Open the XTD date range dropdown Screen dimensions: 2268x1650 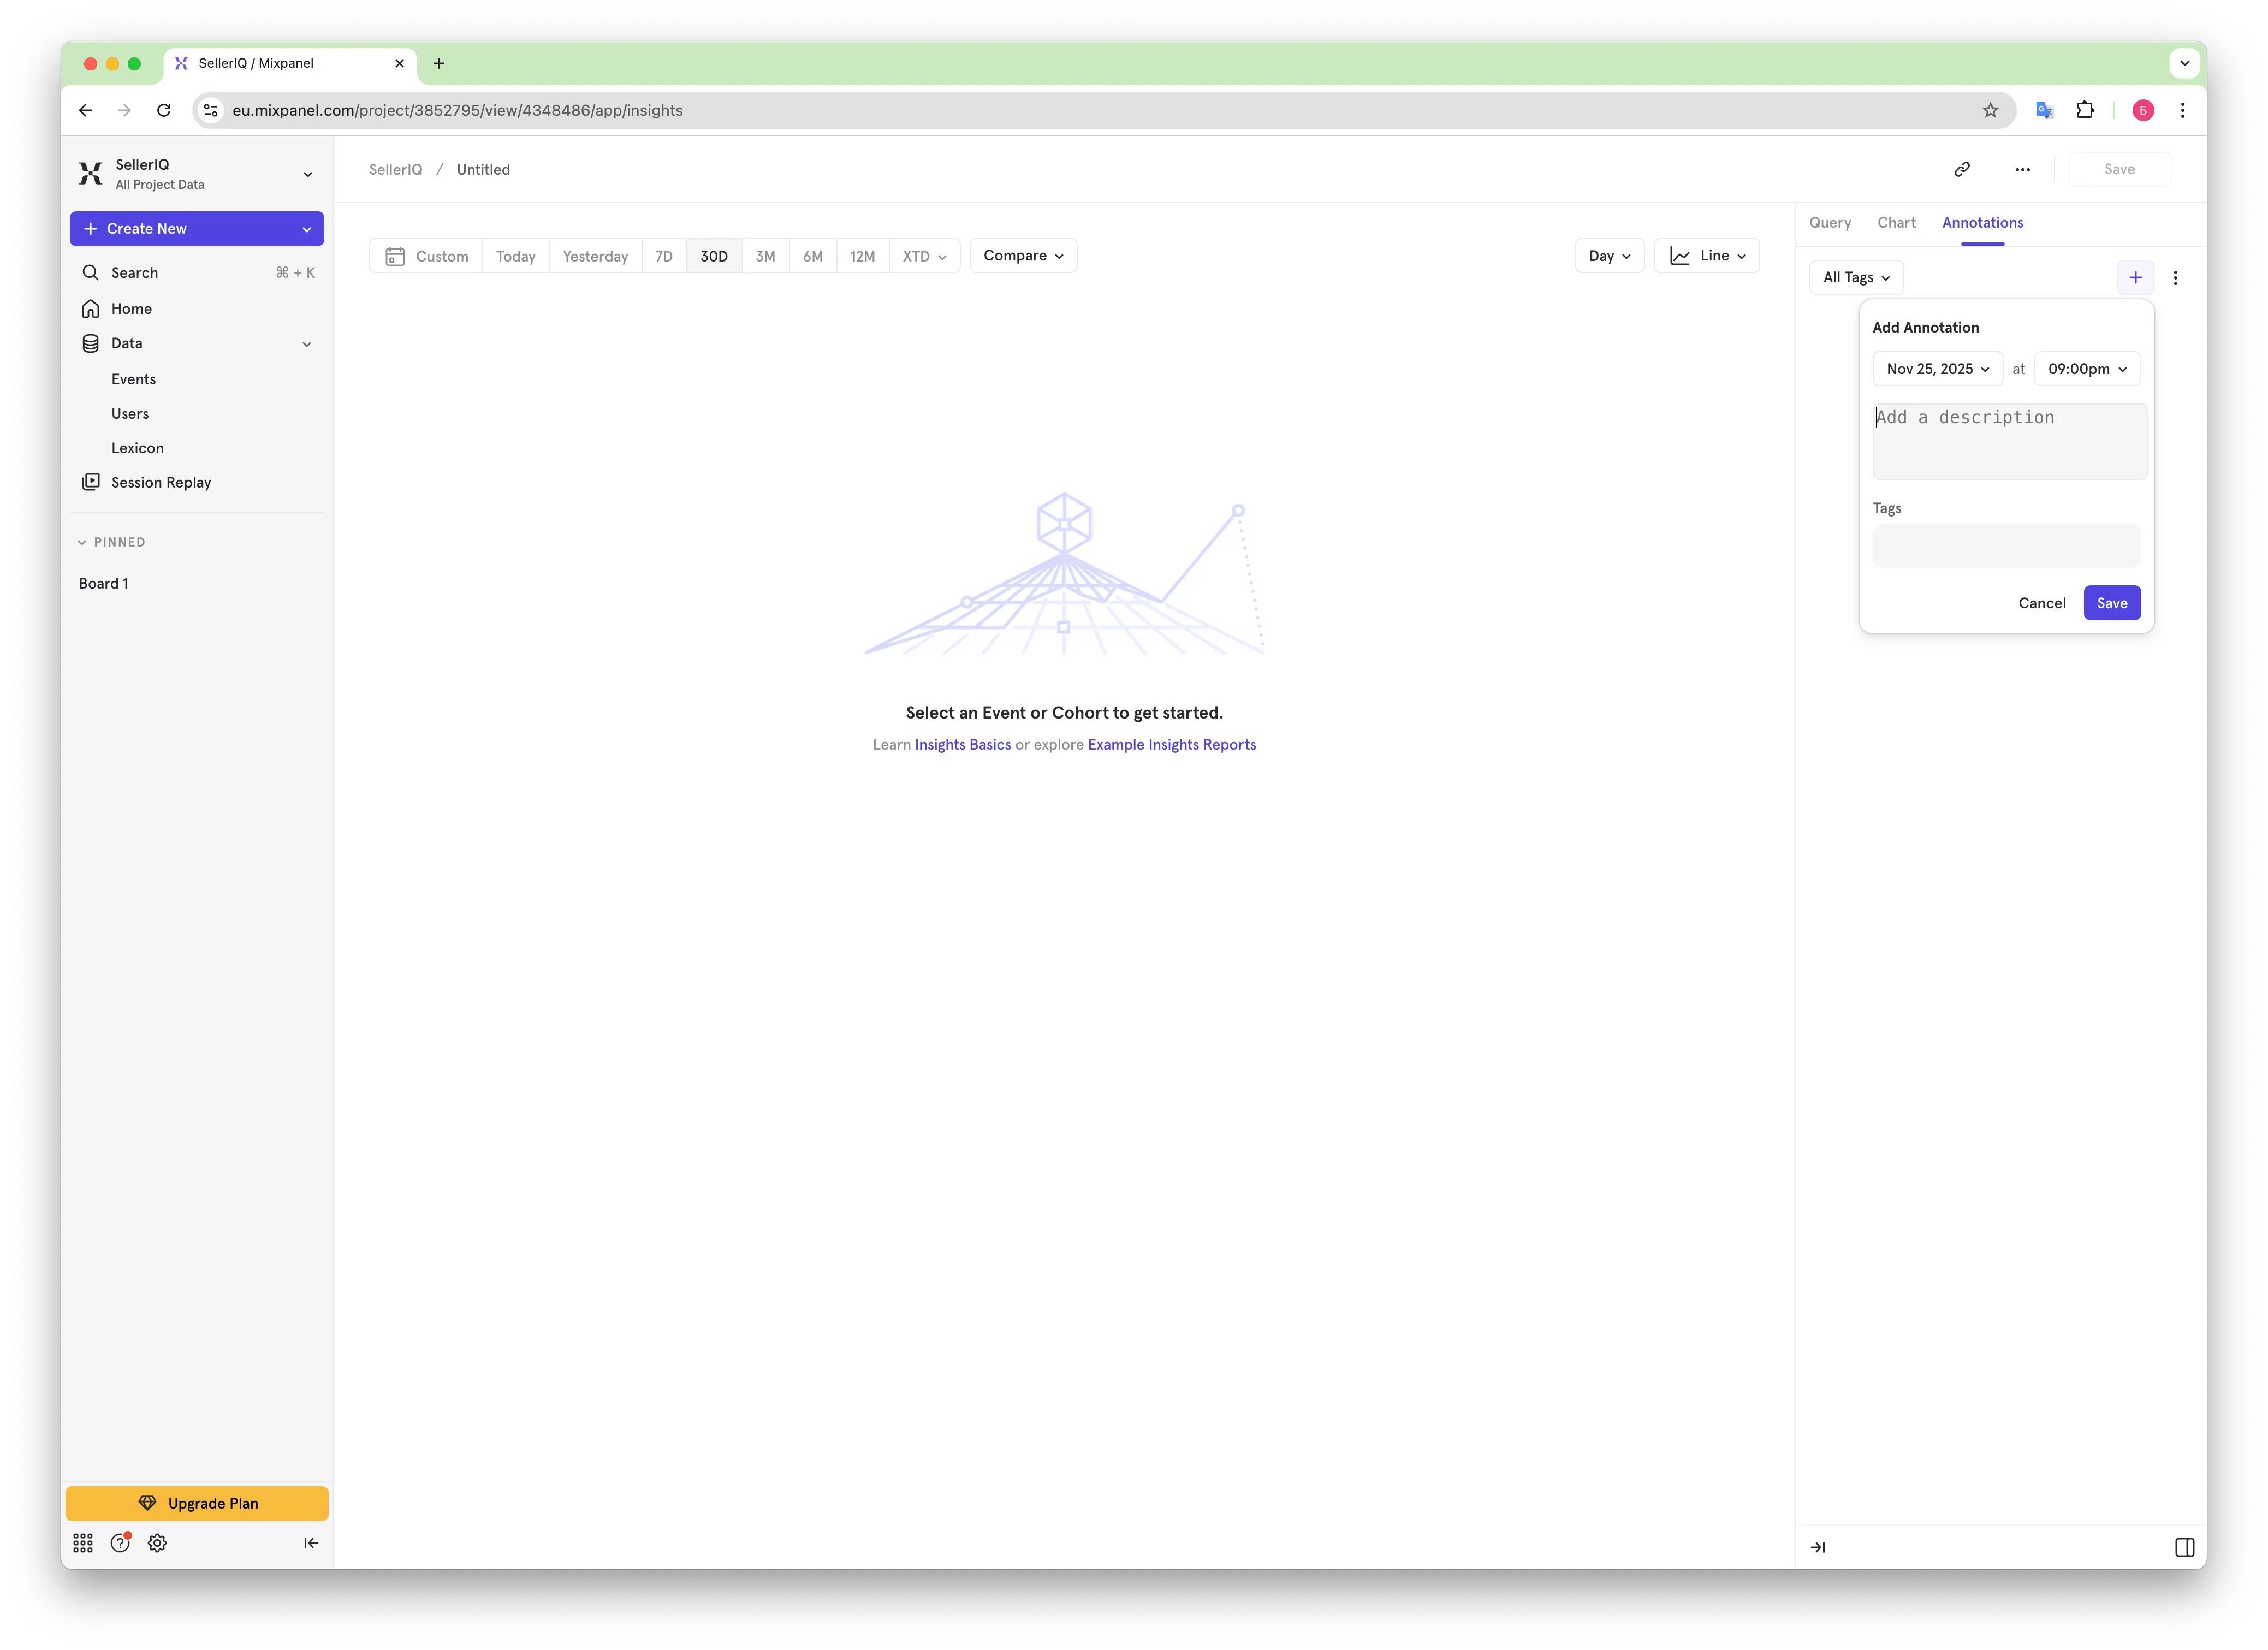[924, 256]
